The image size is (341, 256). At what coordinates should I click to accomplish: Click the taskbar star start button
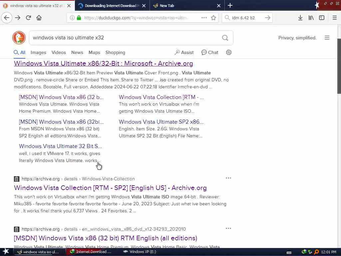[6, 251]
